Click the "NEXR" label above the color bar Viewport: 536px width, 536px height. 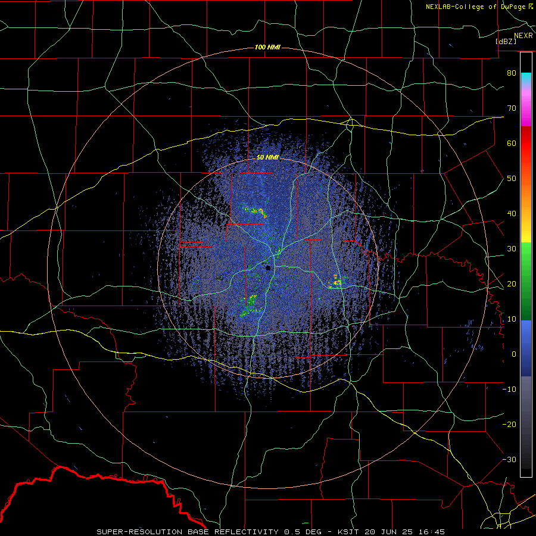click(523, 36)
